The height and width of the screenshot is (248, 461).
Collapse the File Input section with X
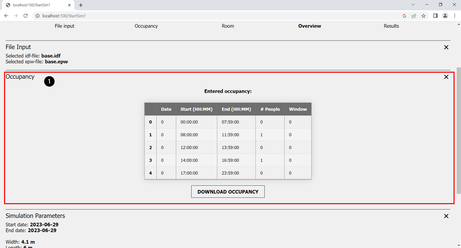(x=446, y=47)
